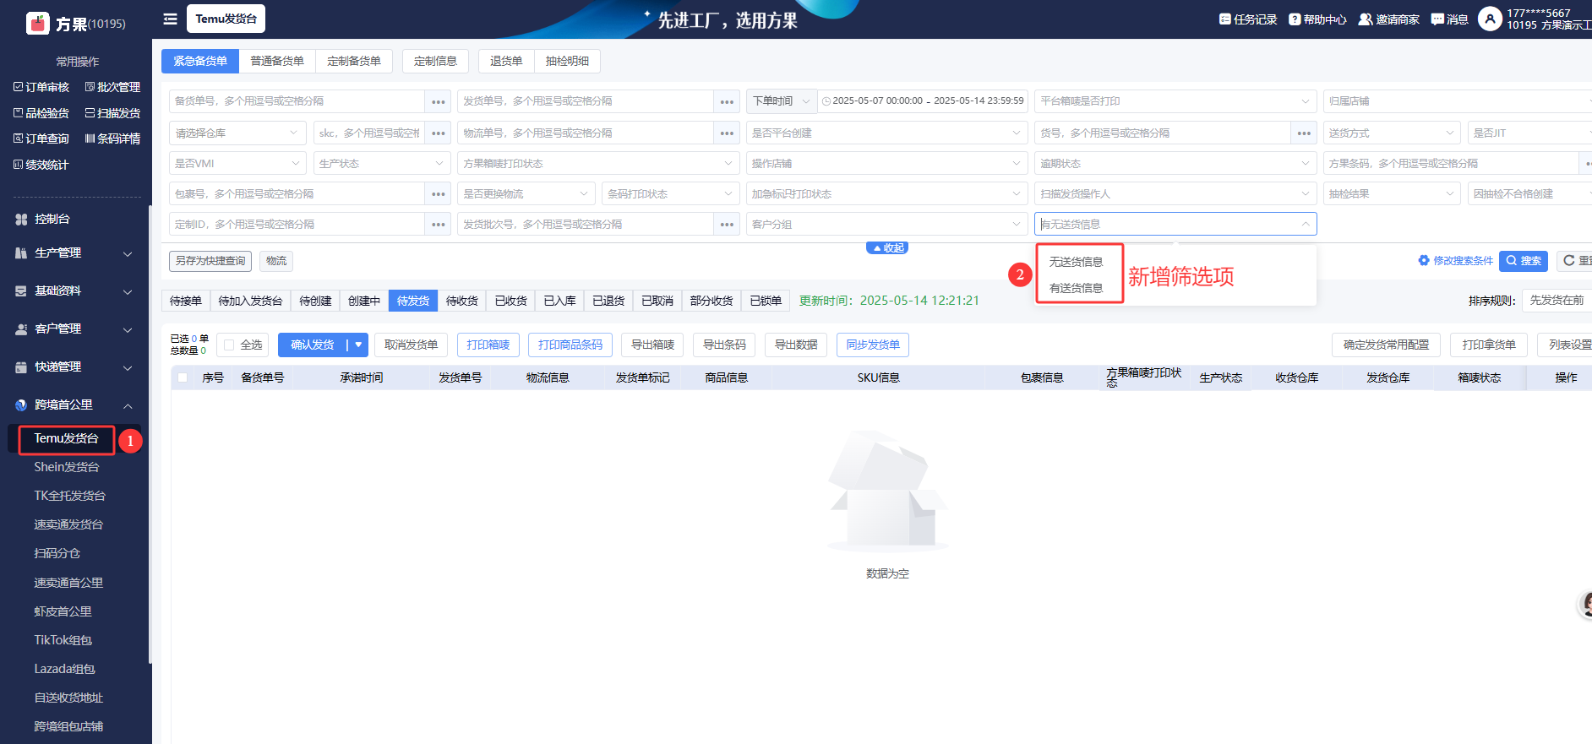Image resolution: width=1592 pixels, height=744 pixels.
Task: Click the 邀请商家 invite icon
Action: coord(1365,19)
